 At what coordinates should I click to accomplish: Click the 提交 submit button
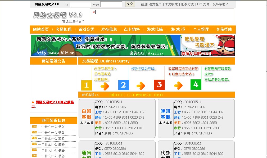(130, 4)
